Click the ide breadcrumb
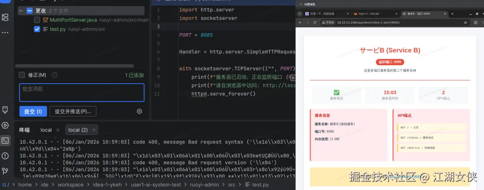 pyautogui.click(x=45, y=185)
